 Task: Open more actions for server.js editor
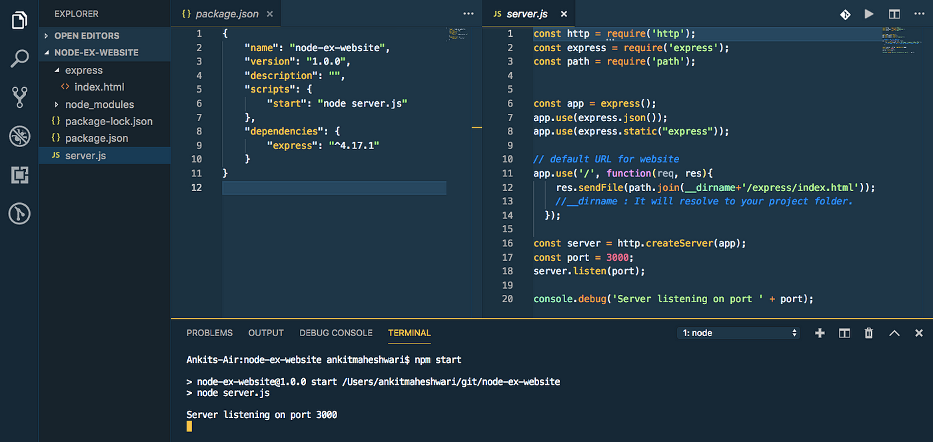point(918,14)
